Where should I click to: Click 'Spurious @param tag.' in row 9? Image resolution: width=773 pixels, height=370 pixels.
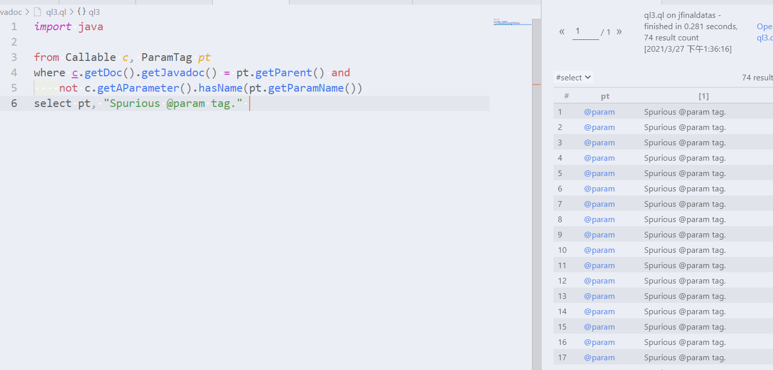[685, 235]
